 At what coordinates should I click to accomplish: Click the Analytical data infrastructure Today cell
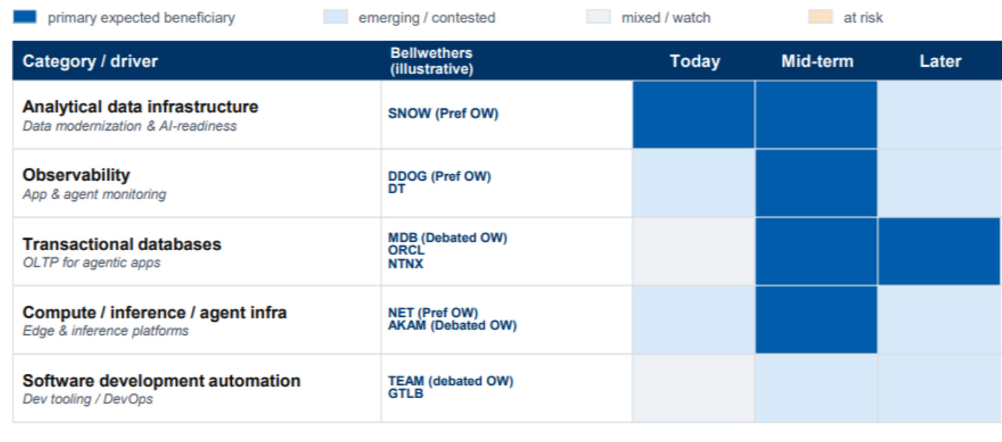(x=694, y=115)
